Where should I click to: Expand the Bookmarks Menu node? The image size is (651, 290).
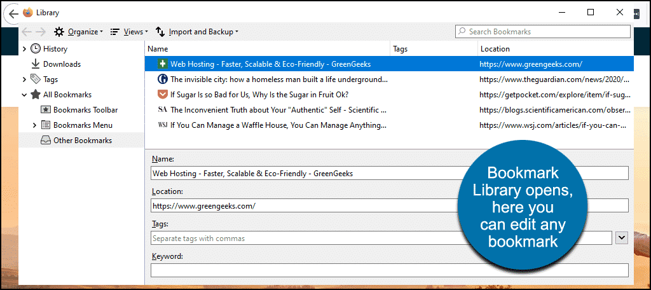pyautogui.click(x=35, y=125)
